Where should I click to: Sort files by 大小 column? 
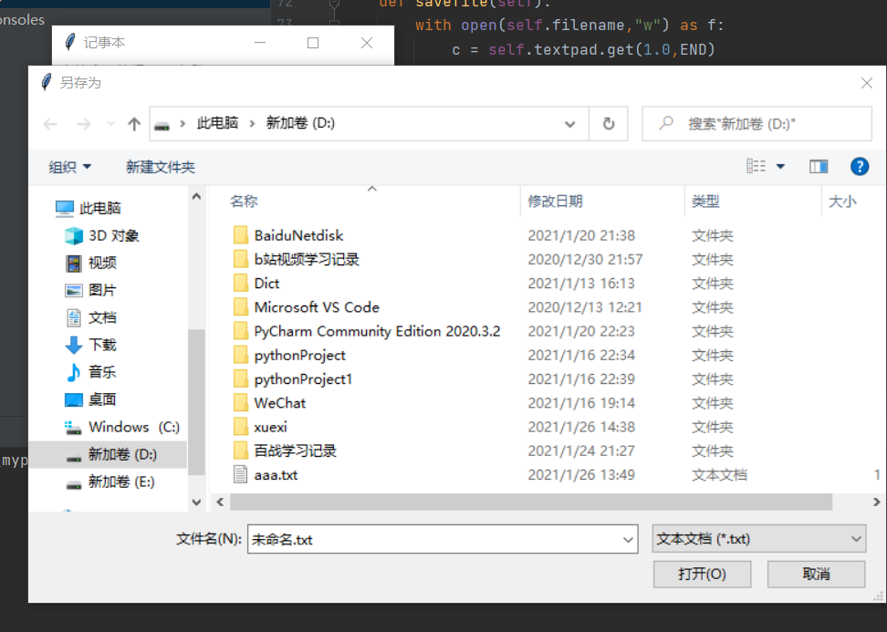842,202
